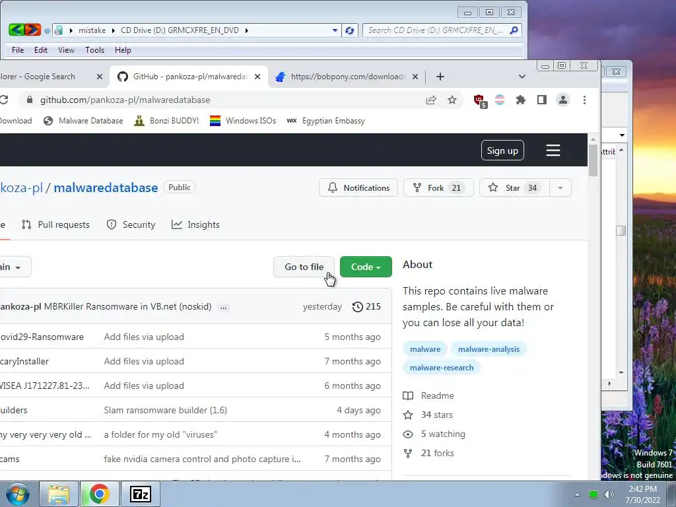Open the Egyptian Embassy bookmark
The height and width of the screenshot is (507, 676).
[x=326, y=121]
